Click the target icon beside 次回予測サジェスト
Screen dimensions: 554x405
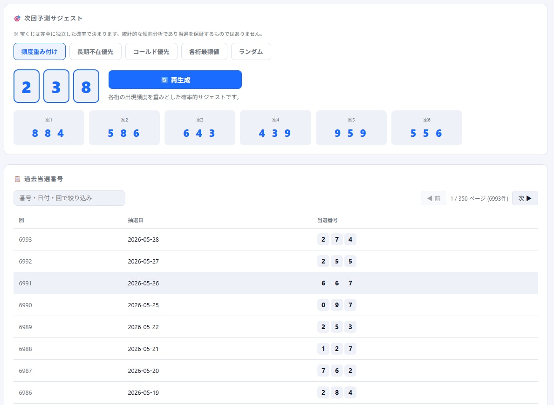[17, 18]
